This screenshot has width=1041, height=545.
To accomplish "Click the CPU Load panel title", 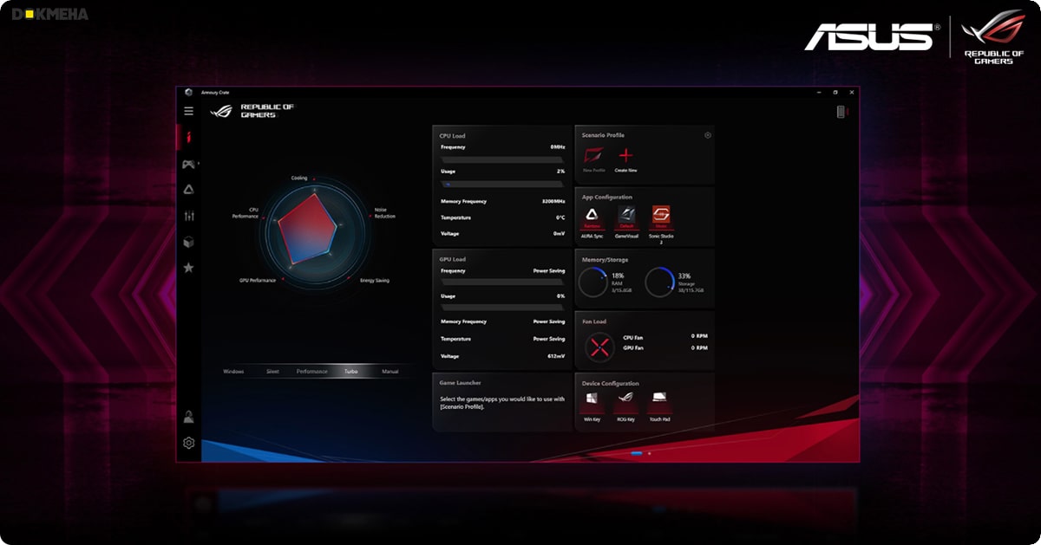I will click(452, 136).
